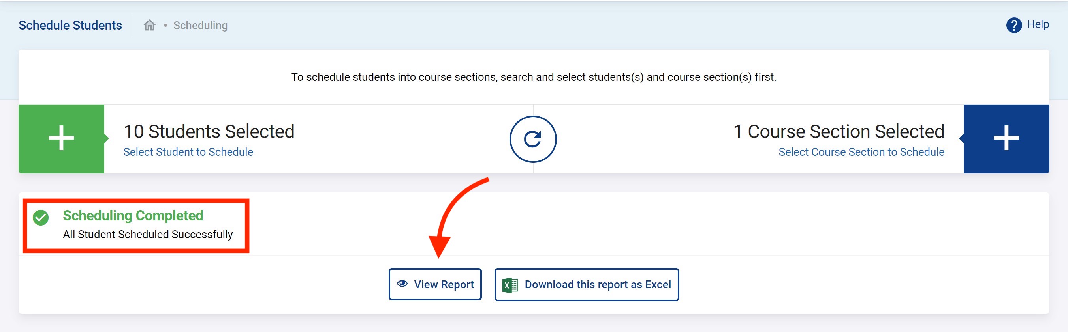Image resolution: width=1068 pixels, height=332 pixels.
Task: Open Select Course Section to Schedule link
Action: click(861, 152)
